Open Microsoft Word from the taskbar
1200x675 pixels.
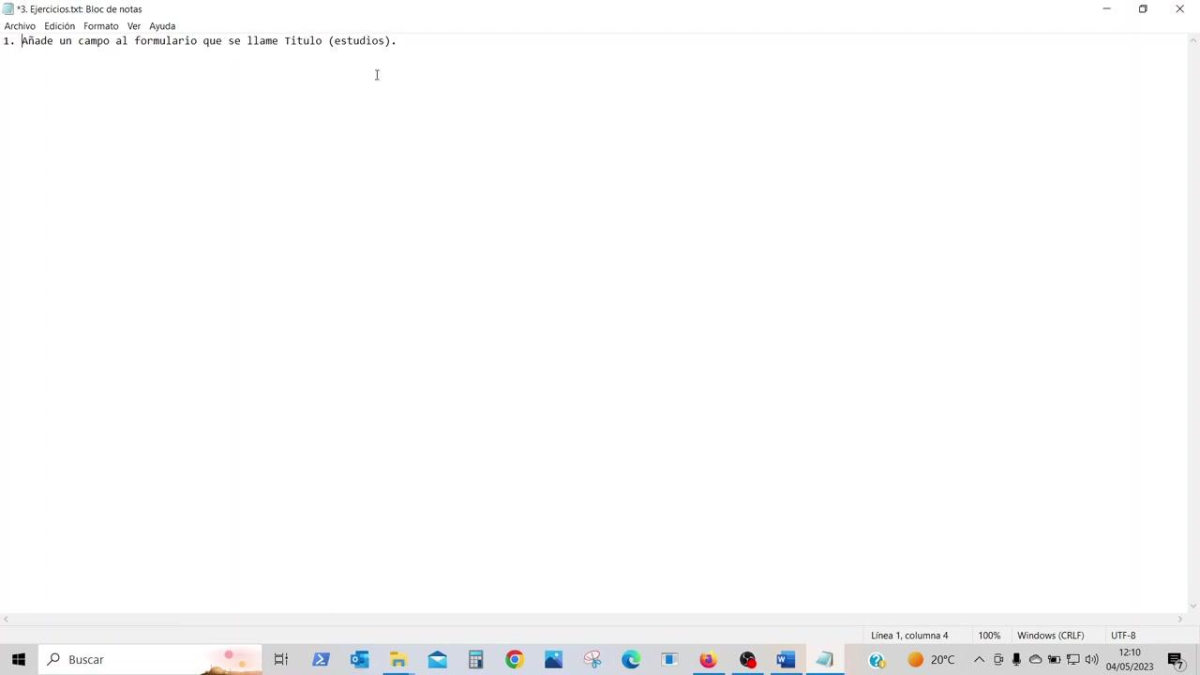pyautogui.click(x=786, y=660)
